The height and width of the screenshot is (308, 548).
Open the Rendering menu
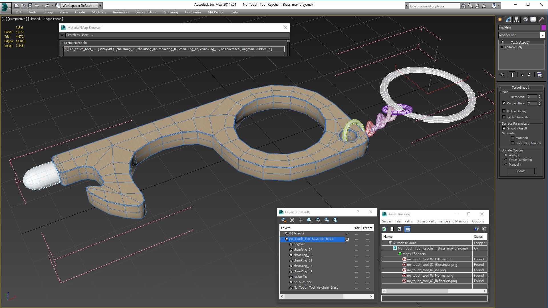point(170,12)
